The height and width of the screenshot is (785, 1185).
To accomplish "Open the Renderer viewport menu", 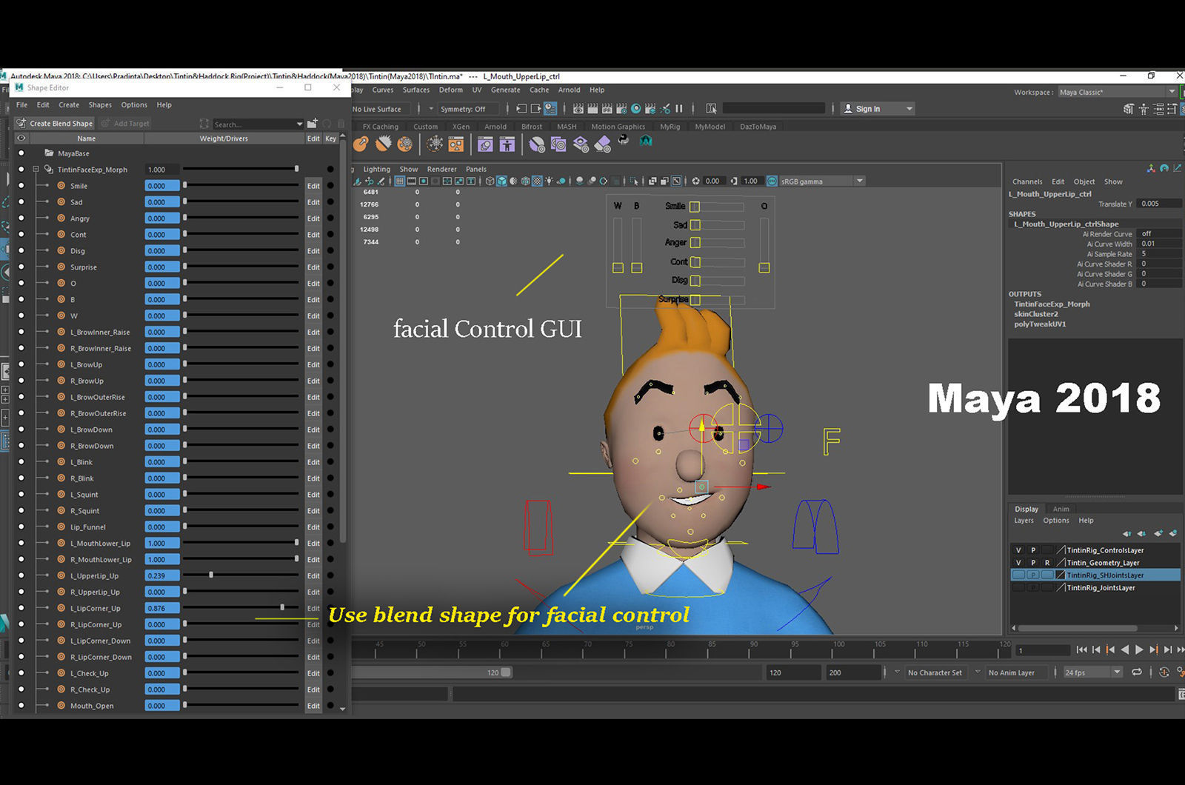I will 441,169.
